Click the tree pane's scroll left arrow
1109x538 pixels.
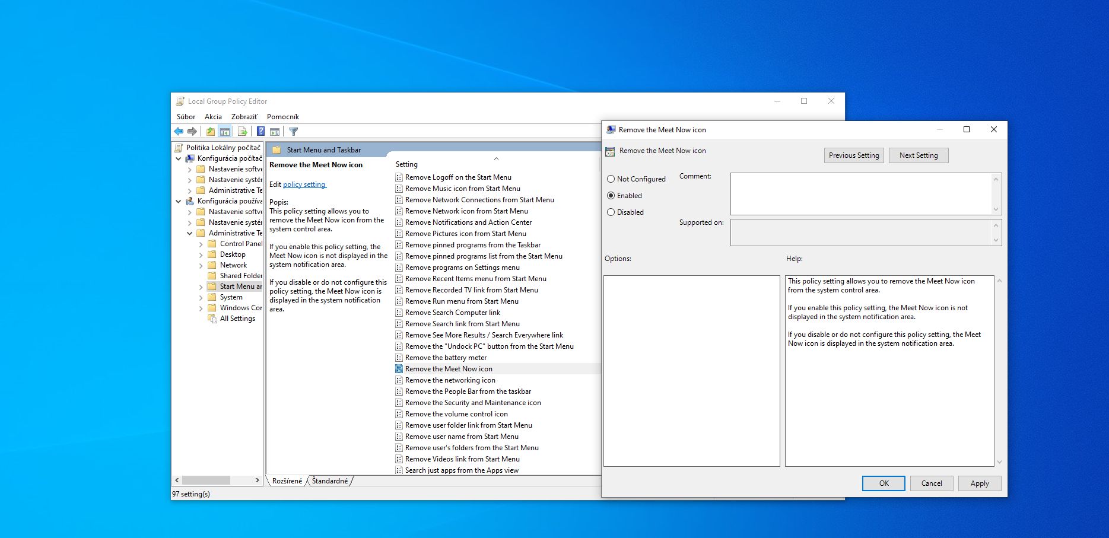coord(177,480)
